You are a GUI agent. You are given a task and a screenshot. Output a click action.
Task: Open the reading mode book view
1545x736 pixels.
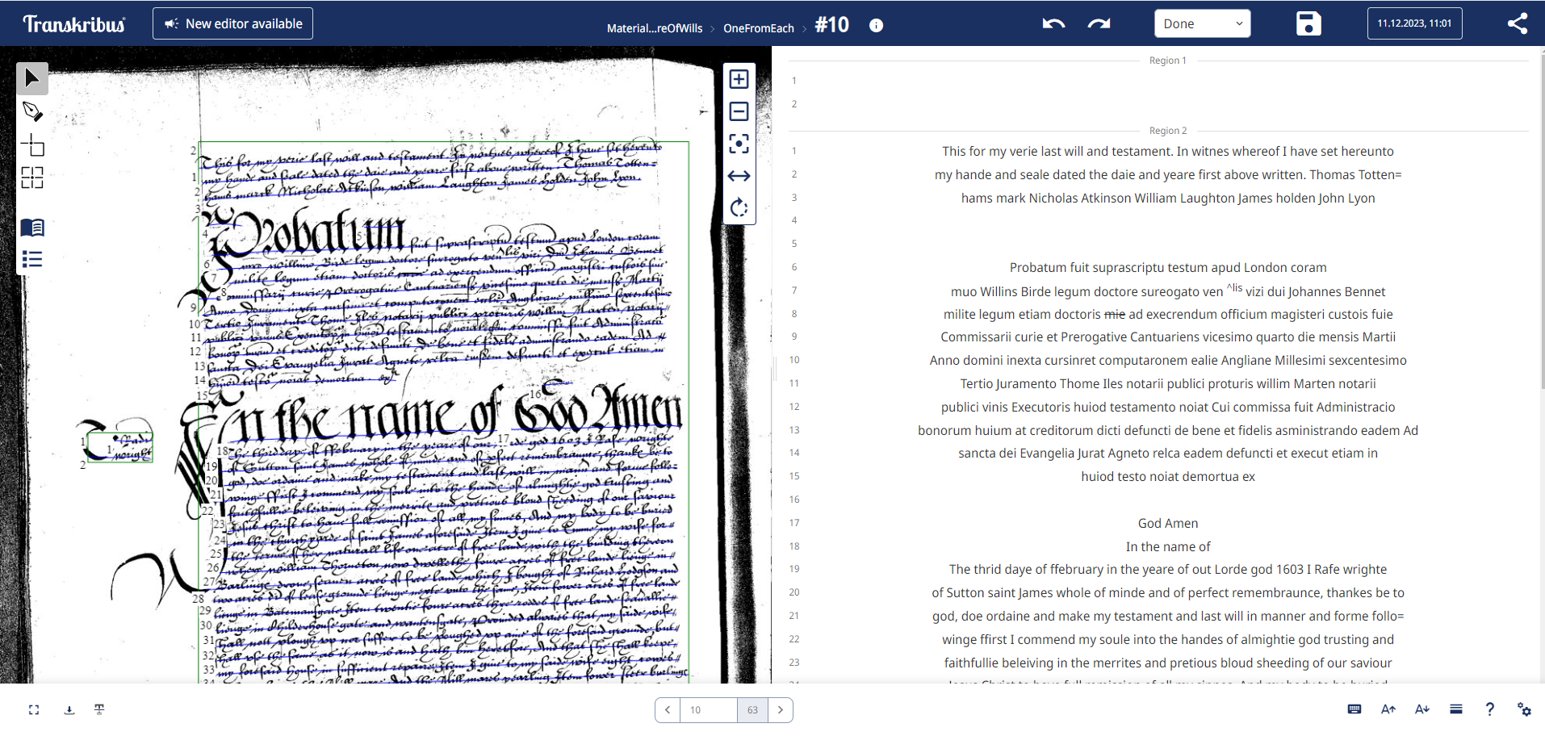pos(32,227)
